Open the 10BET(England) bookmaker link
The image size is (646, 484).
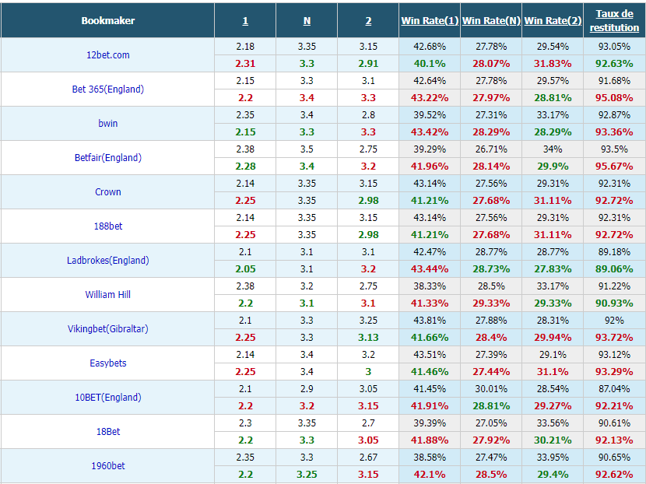[108, 397]
